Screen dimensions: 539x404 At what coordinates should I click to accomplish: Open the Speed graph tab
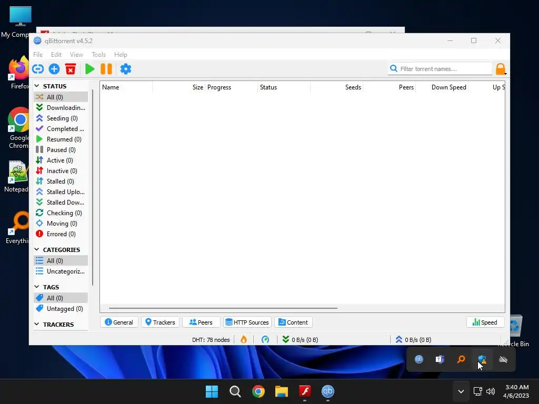485,322
